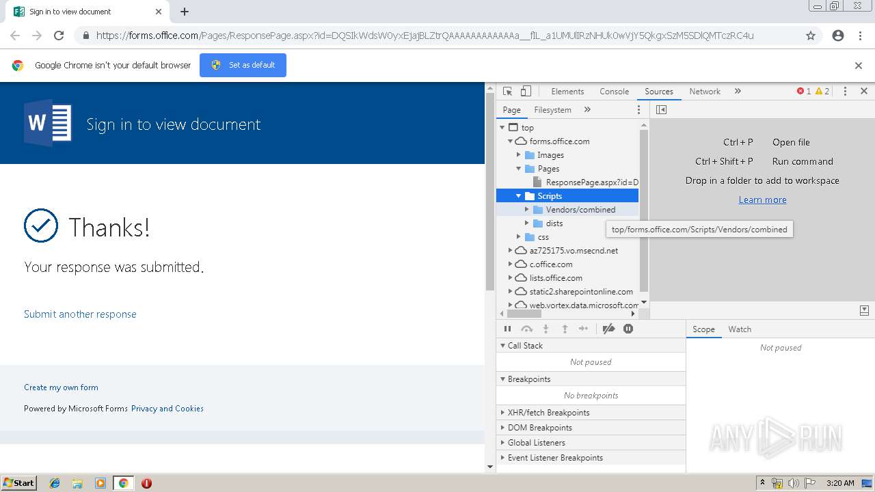Collapse the Scripts folder
The width and height of the screenshot is (875, 492).
[519, 195]
